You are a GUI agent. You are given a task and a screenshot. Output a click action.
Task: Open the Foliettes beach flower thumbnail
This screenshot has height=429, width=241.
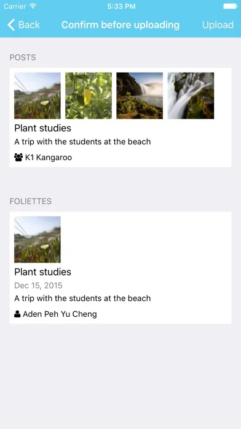coord(38,239)
